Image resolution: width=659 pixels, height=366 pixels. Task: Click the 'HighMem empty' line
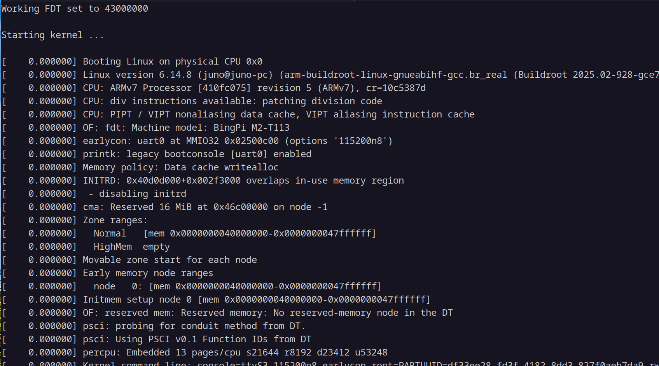[132, 247]
